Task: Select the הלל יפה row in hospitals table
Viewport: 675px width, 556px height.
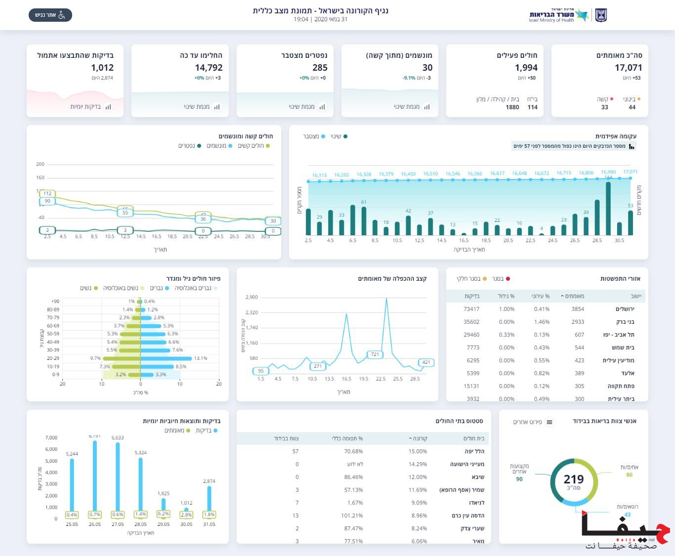Action: click(474, 451)
